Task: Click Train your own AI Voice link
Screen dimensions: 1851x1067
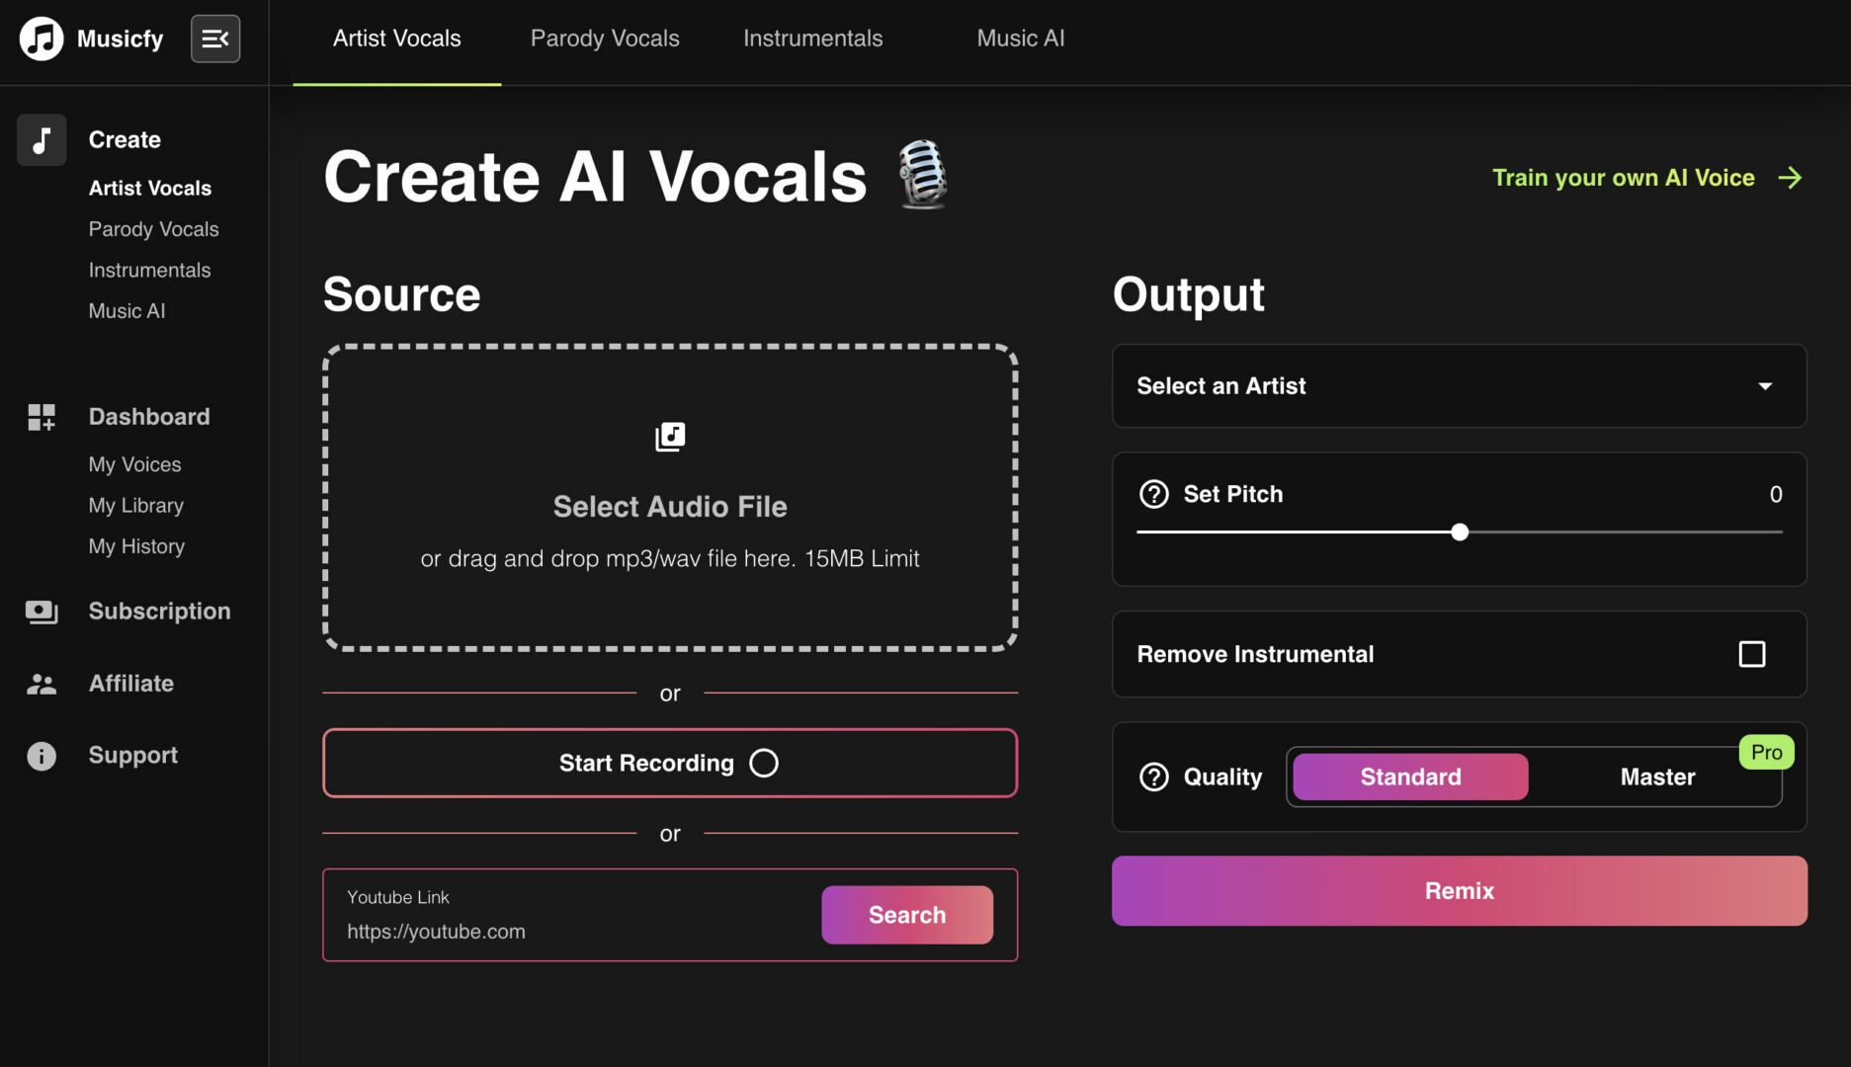Action: pyautogui.click(x=1623, y=178)
